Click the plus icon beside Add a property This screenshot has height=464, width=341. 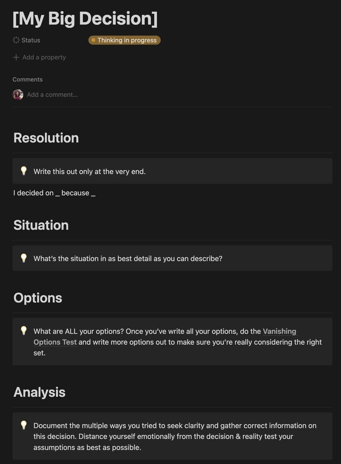coord(16,57)
